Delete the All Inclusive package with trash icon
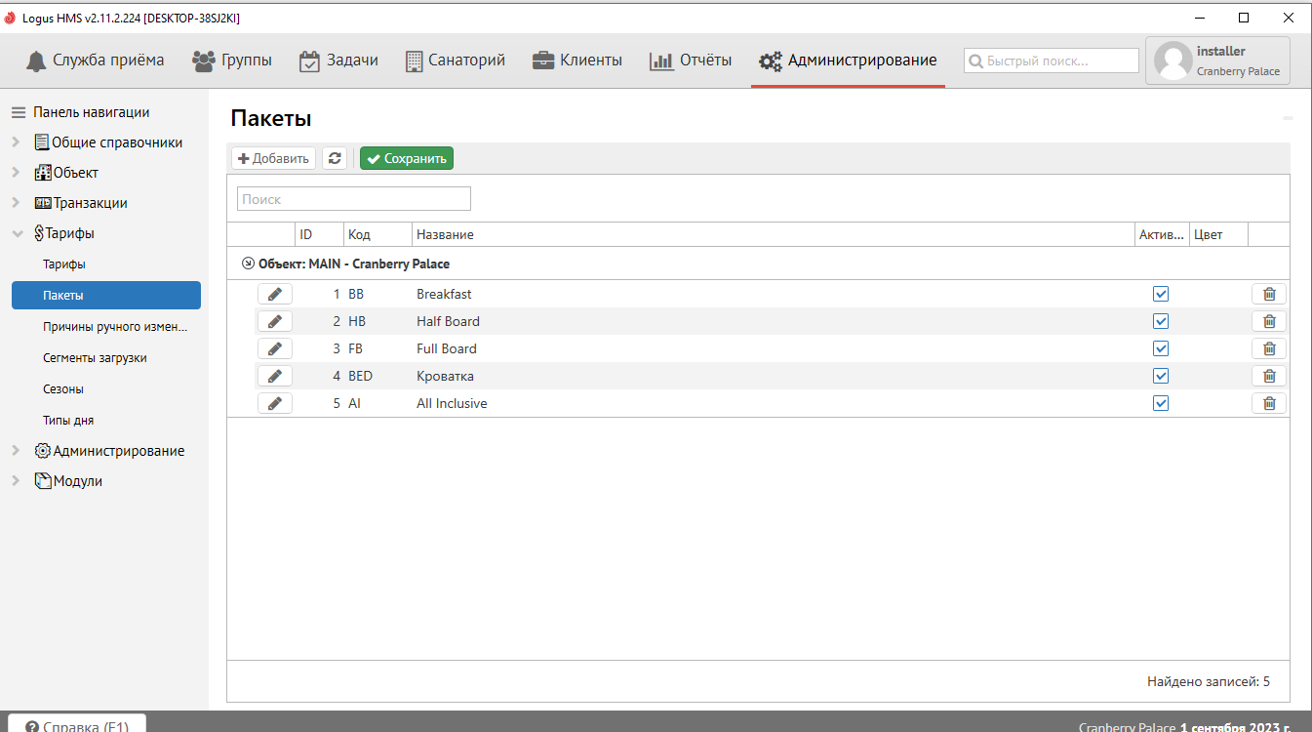The width and height of the screenshot is (1312, 732). [1269, 403]
